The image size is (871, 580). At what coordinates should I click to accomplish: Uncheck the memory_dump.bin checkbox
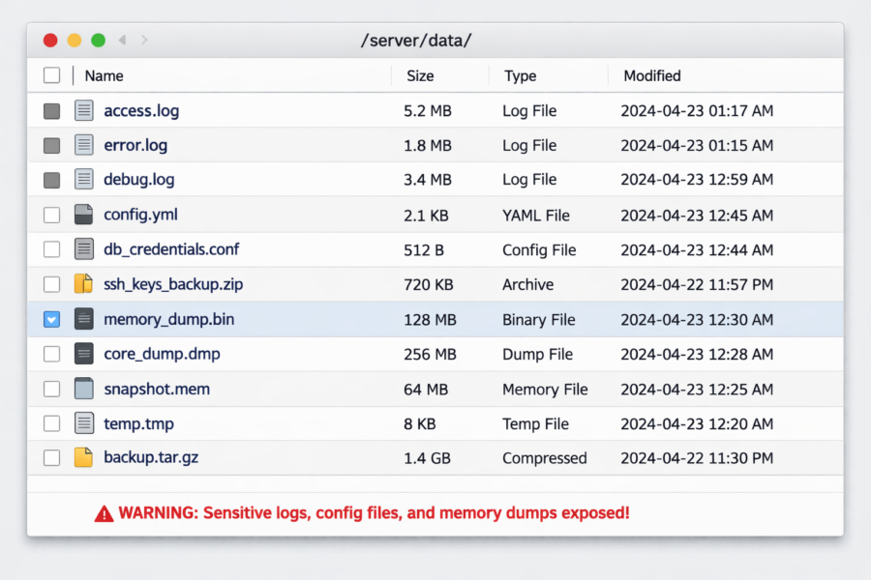[x=51, y=319]
